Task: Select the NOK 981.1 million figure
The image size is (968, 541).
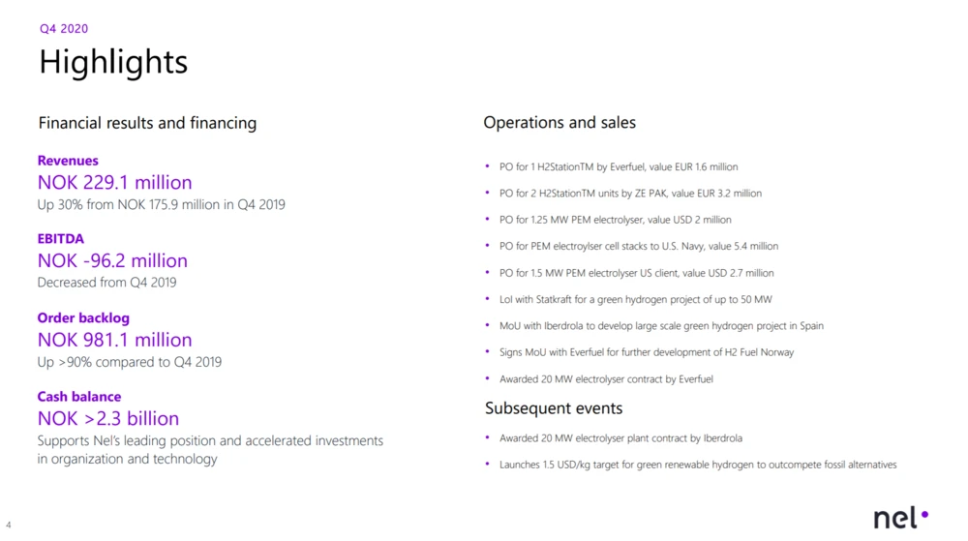Action: tap(114, 340)
